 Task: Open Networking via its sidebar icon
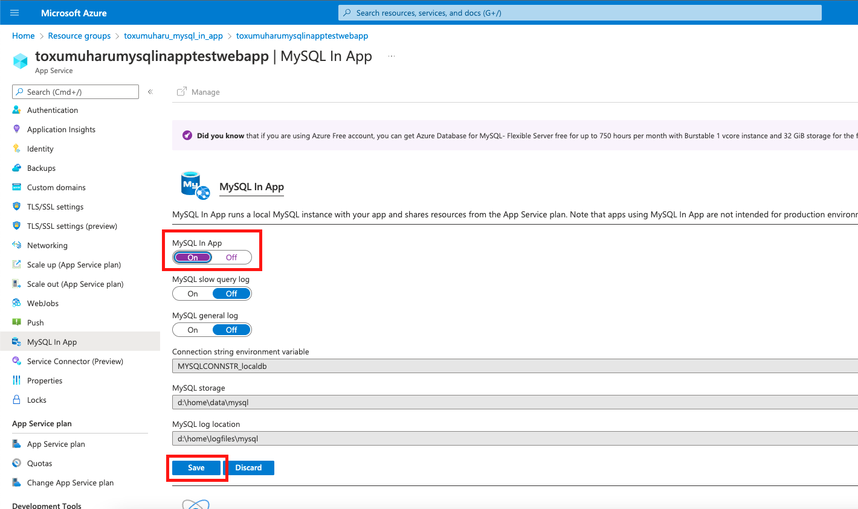[16, 245]
